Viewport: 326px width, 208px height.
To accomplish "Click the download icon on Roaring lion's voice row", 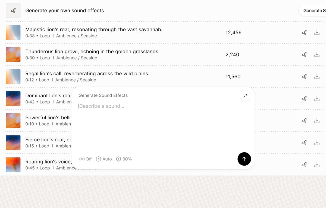I will click(x=317, y=165).
